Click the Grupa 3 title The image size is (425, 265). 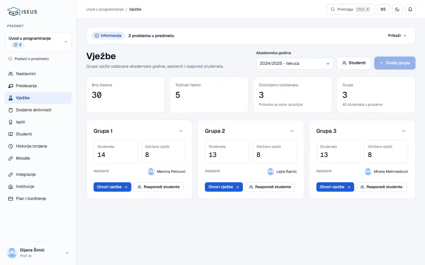(326, 131)
